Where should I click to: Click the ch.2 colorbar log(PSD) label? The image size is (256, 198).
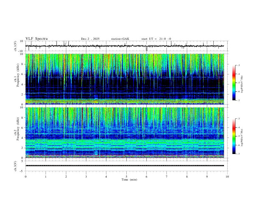pos(242,137)
